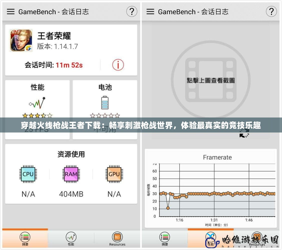This screenshot has height=250, width=282.
Task: Tap 點擊上圖查看截圖 label
Action: pyautogui.click(x=211, y=80)
